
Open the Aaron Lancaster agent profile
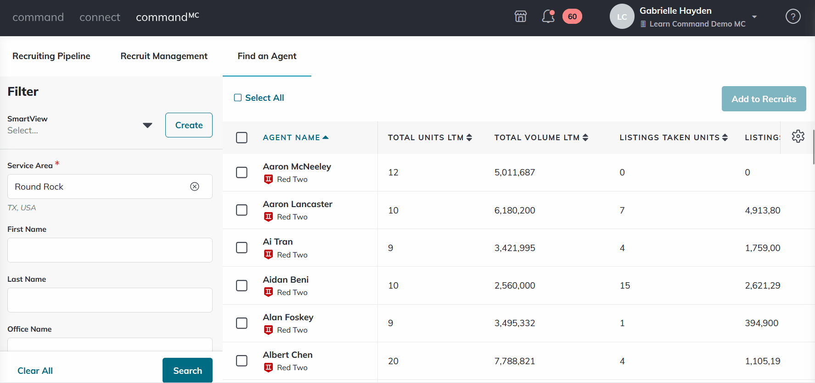[298, 204]
